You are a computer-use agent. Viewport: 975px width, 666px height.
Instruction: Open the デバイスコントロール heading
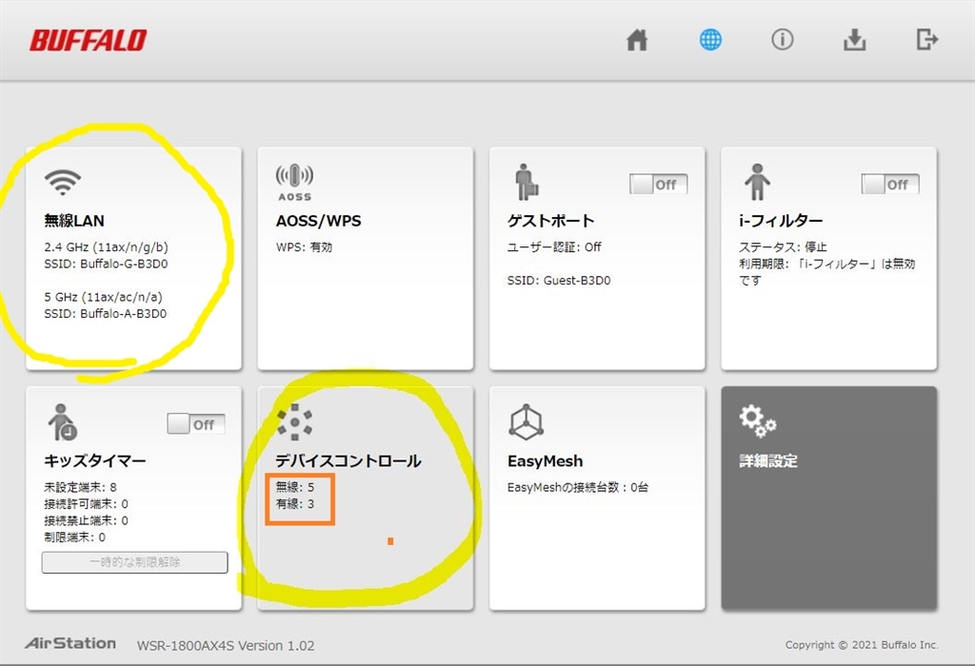pos(348,460)
